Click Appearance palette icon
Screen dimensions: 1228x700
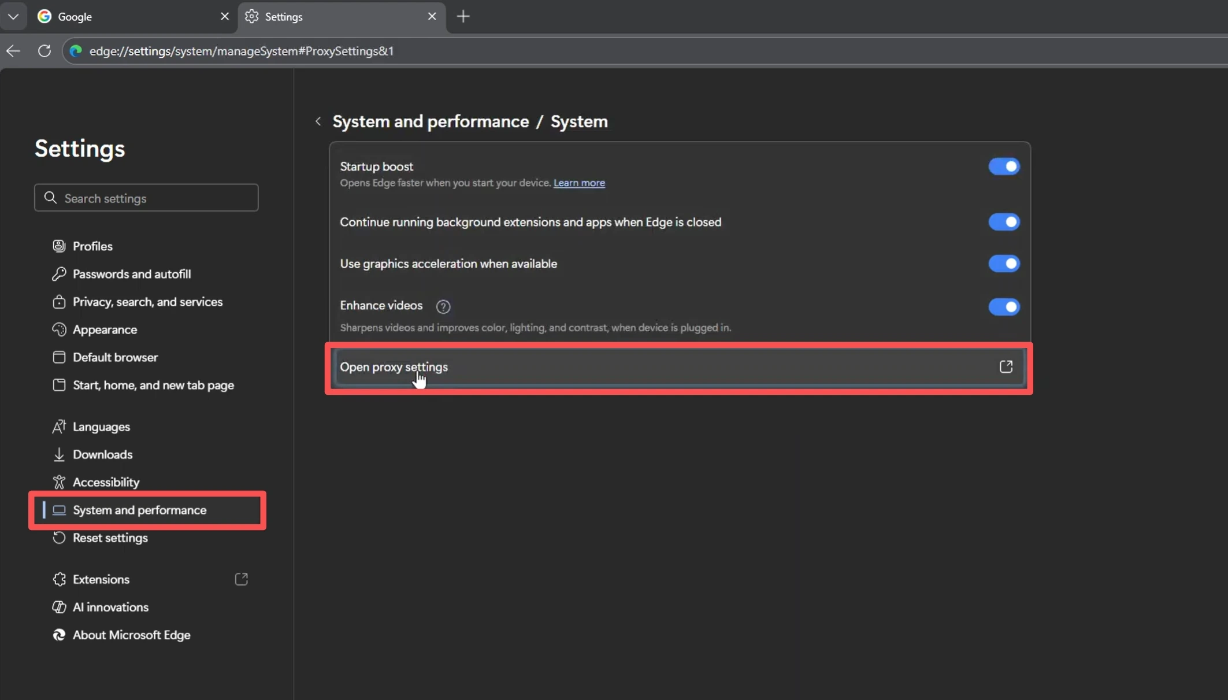[59, 329]
